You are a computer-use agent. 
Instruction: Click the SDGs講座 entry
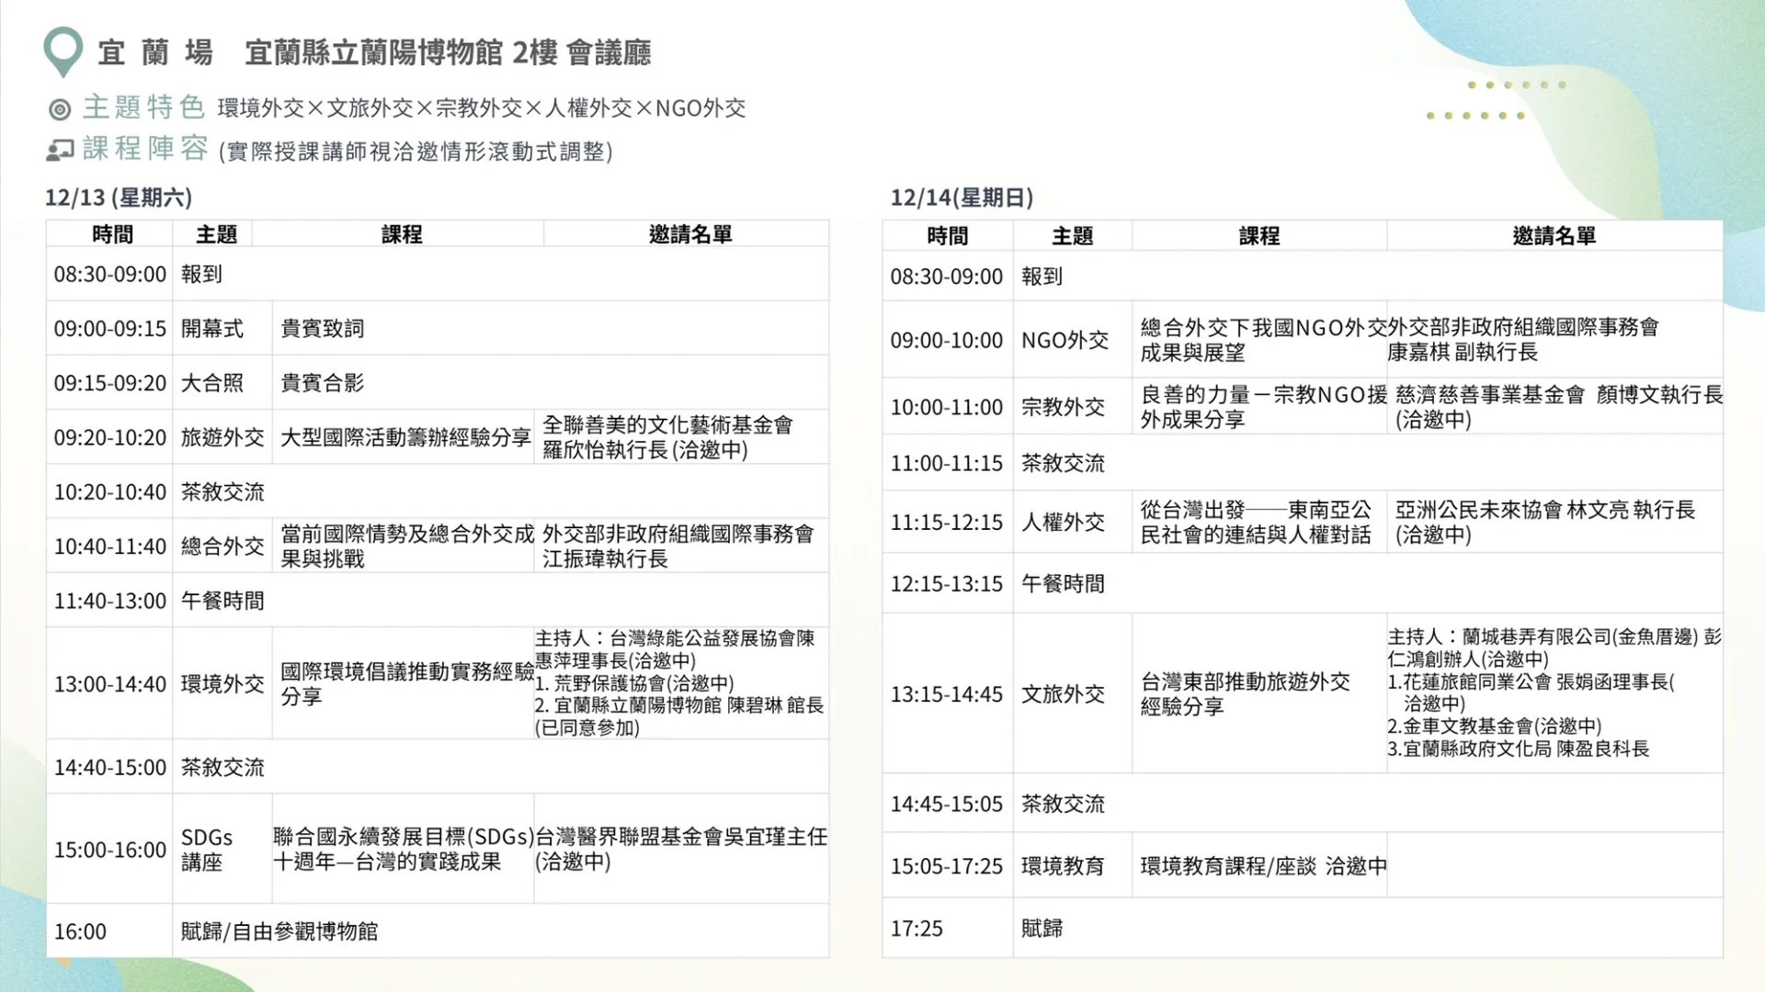tap(204, 850)
